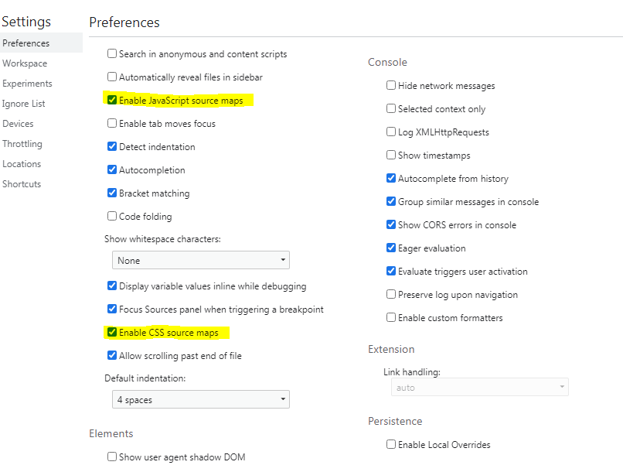Toggle Hide network messages

point(391,86)
